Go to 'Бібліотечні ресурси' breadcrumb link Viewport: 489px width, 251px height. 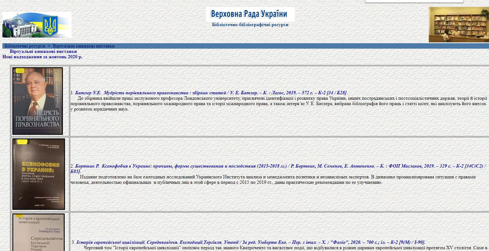click(x=25, y=46)
